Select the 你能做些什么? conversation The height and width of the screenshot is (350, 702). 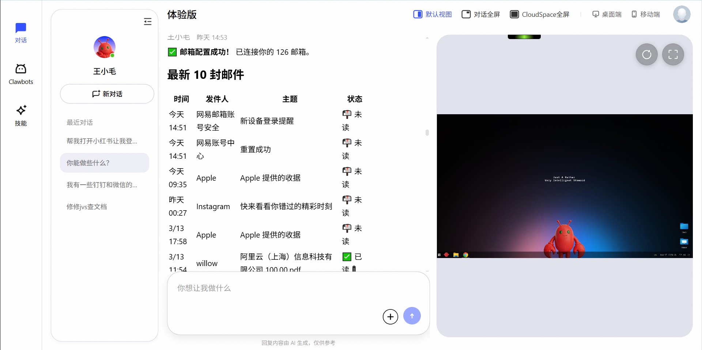point(104,163)
